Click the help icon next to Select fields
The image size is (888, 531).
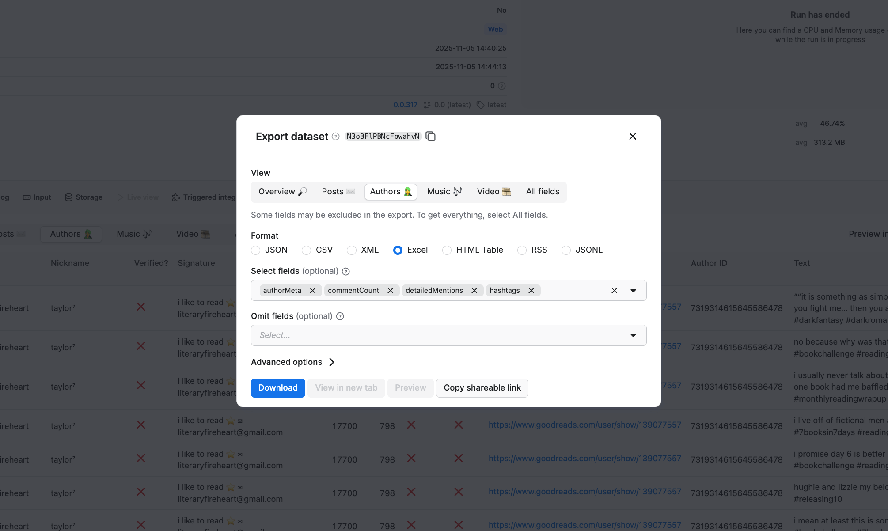tap(346, 271)
